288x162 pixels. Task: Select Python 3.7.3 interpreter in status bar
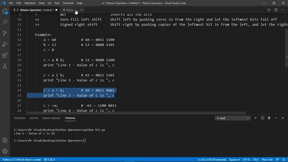tap(22, 160)
